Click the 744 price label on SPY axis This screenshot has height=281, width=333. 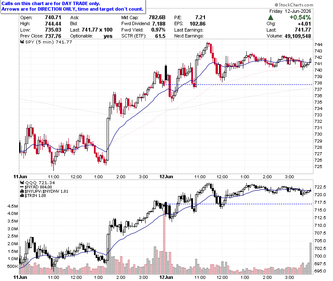pyautogui.click(x=318, y=44)
